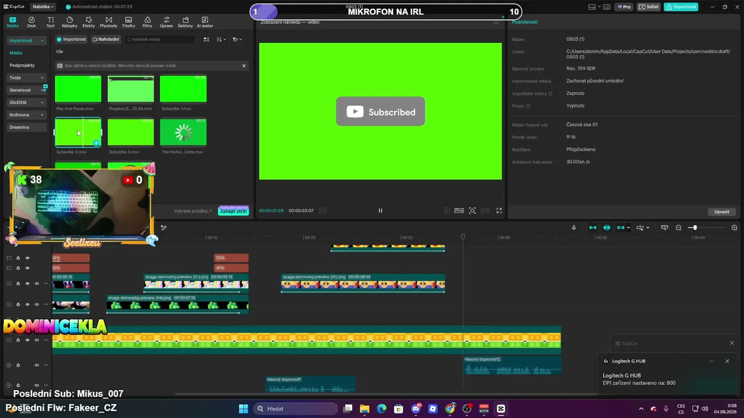This screenshot has width=744, height=418.
Task: Expand the Tvoje sidebar section
Action: coord(27,78)
